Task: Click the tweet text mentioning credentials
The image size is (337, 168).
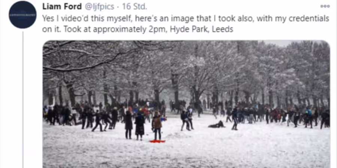Action: click(x=186, y=24)
